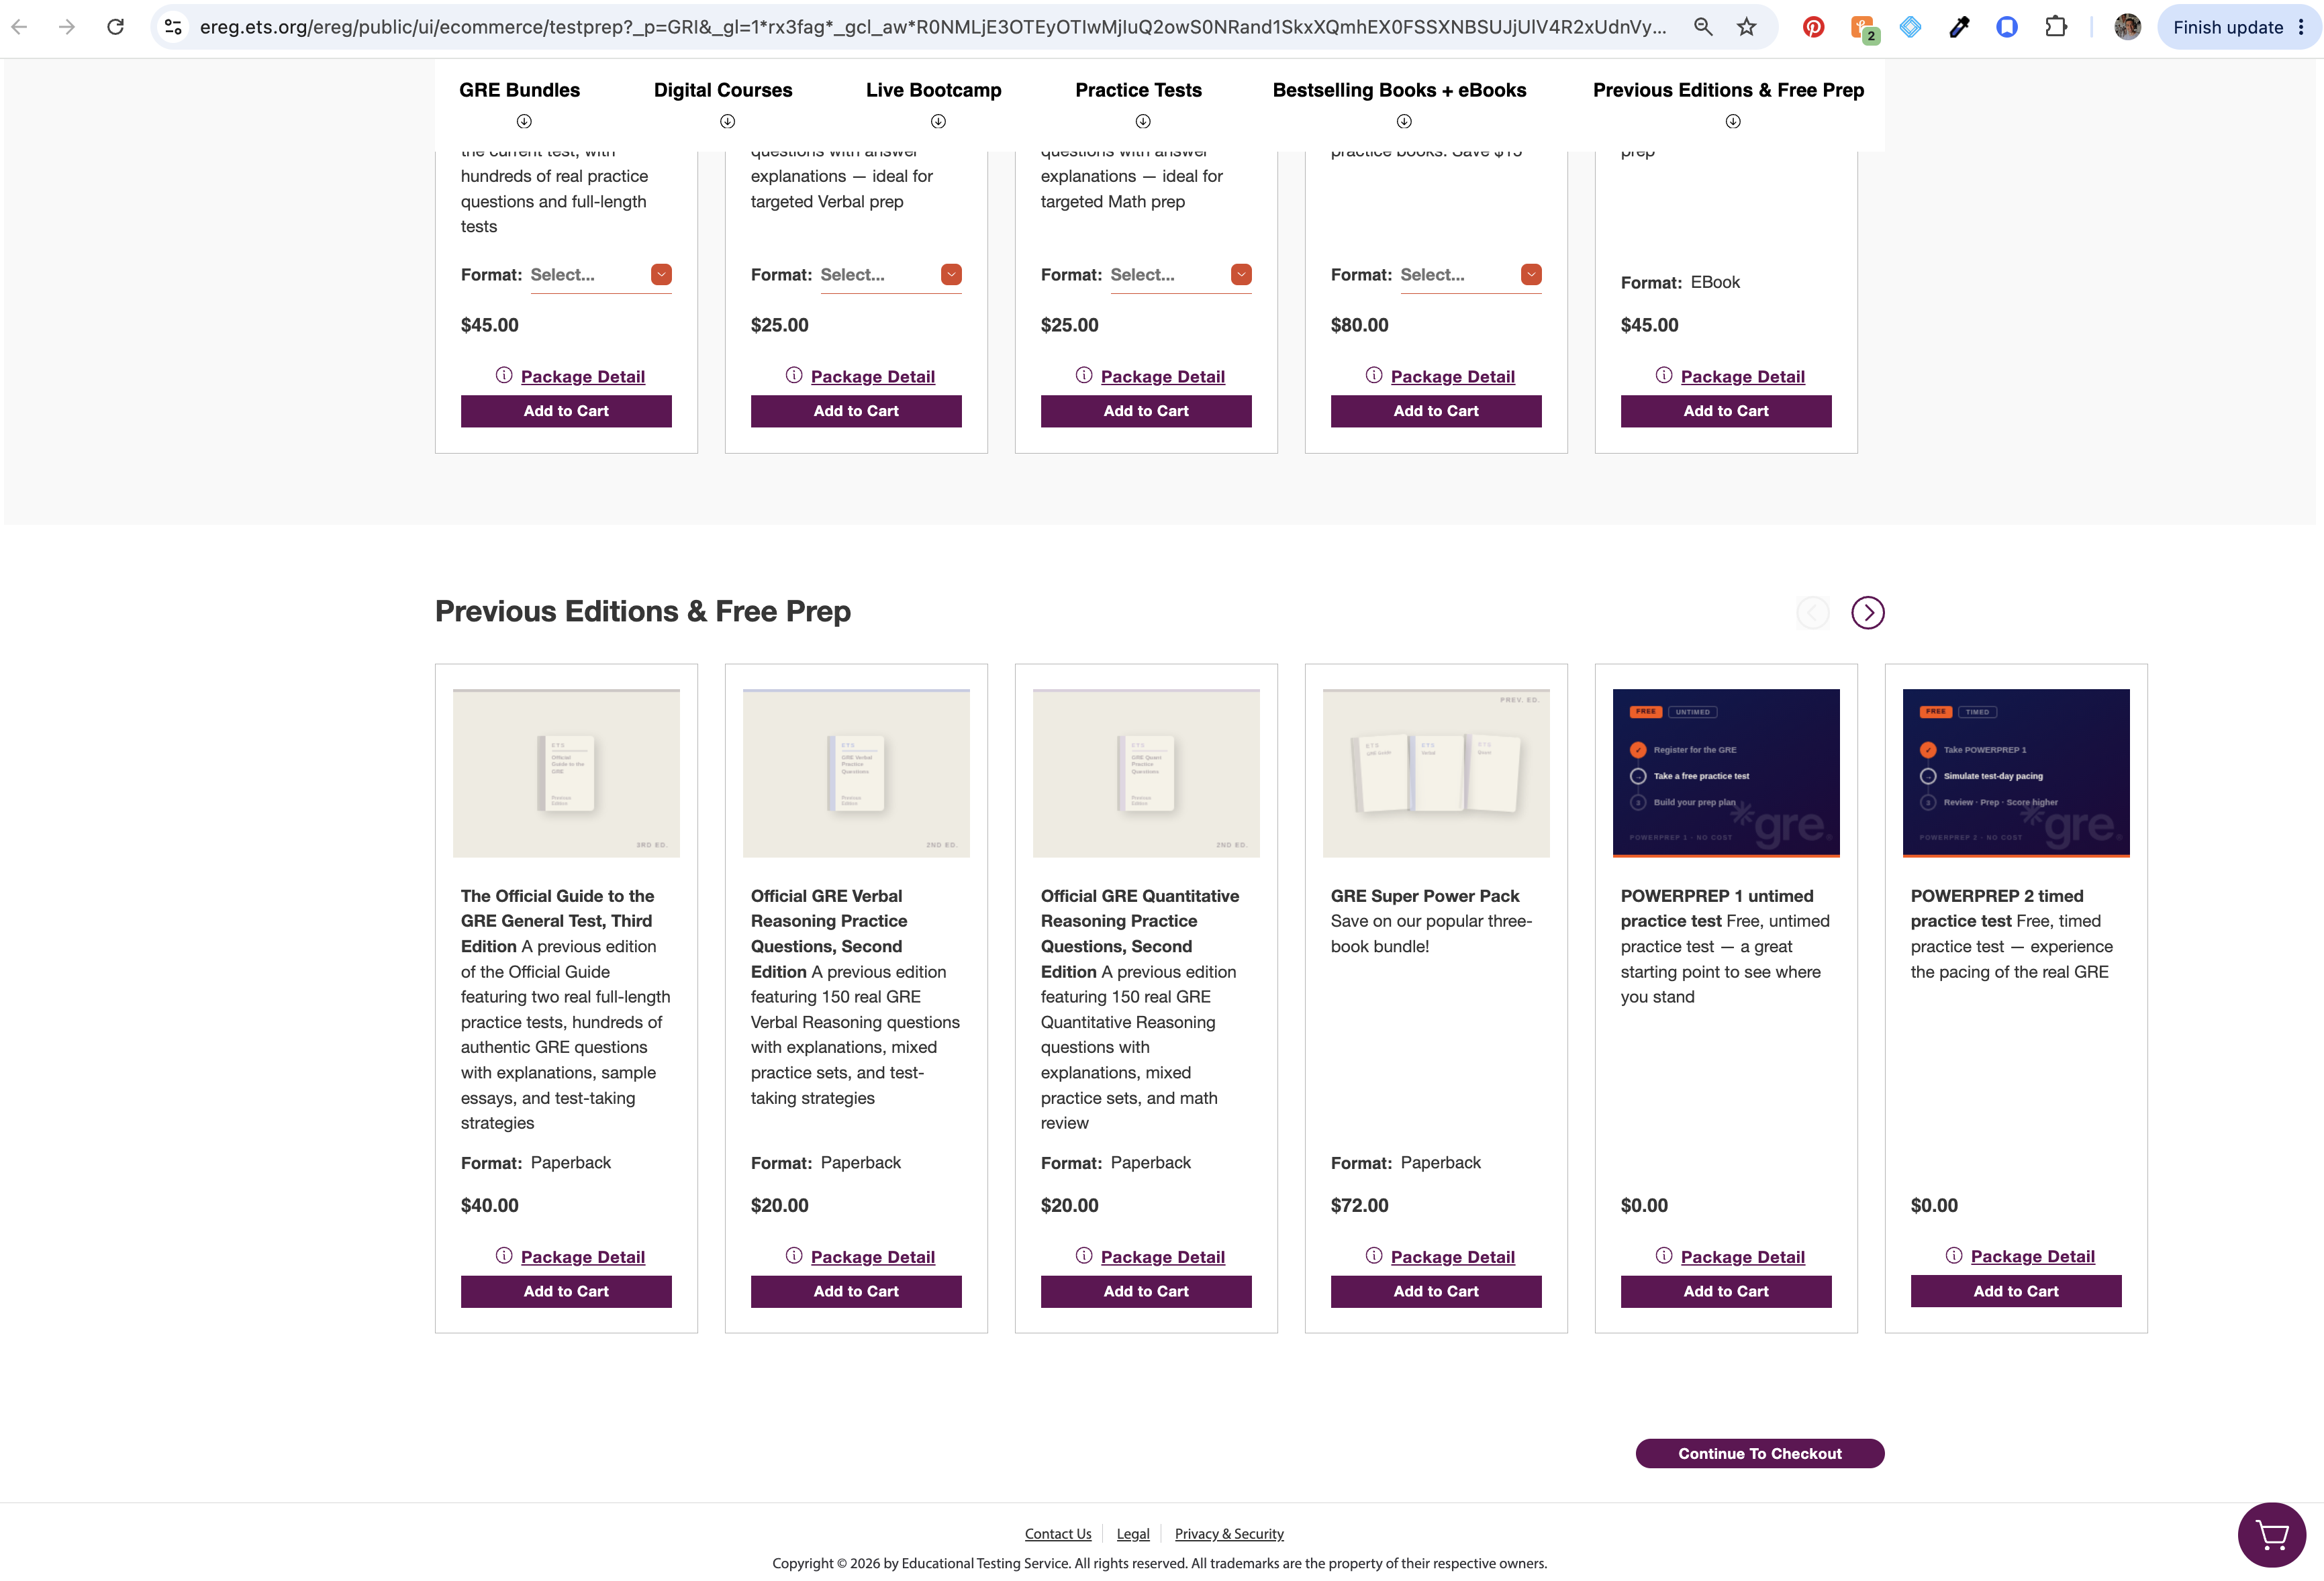This screenshot has height=1581, width=2324.
Task: Add $80.00 books bundle to cart
Action: (x=1436, y=411)
